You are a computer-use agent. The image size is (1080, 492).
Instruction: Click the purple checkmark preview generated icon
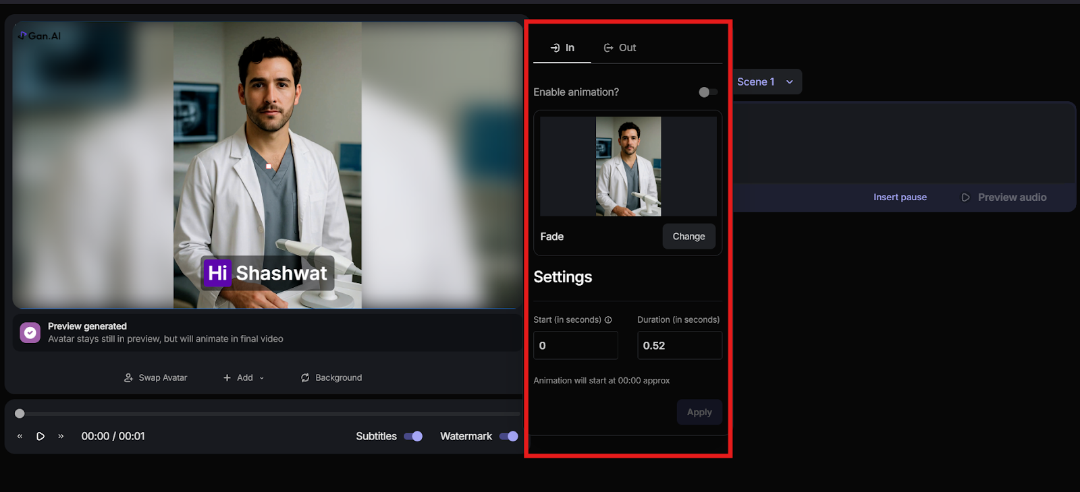point(30,332)
